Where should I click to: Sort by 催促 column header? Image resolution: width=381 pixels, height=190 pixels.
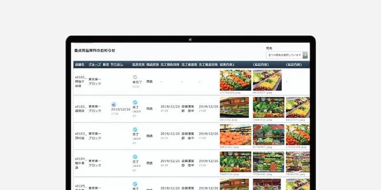pyautogui.click(x=106, y=65)
